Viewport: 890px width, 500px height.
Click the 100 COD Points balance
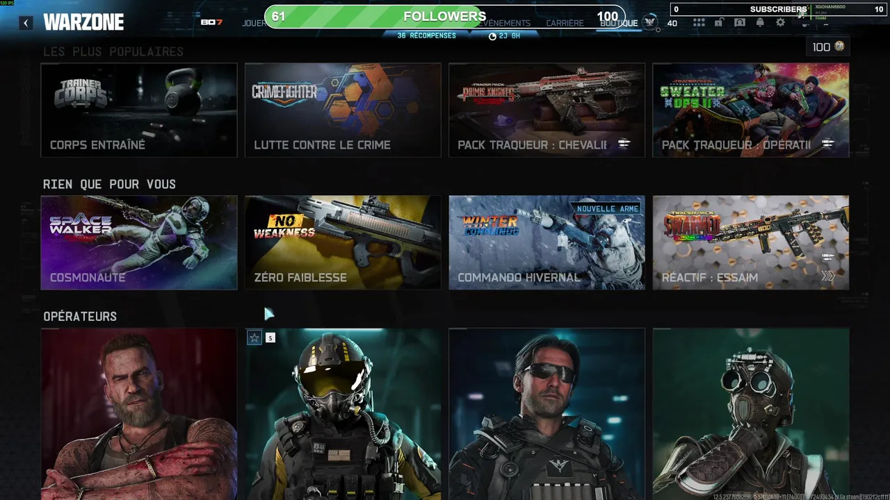click(828, 47)
